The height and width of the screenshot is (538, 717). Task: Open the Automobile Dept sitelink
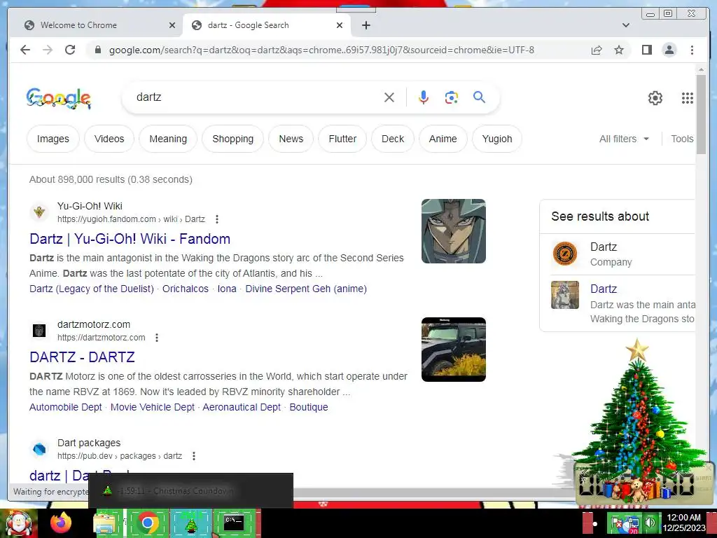point(65,407)
